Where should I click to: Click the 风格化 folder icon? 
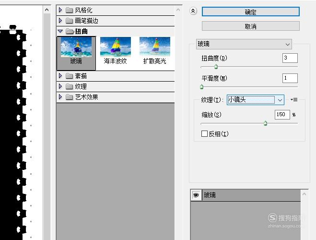click(69, 10)
